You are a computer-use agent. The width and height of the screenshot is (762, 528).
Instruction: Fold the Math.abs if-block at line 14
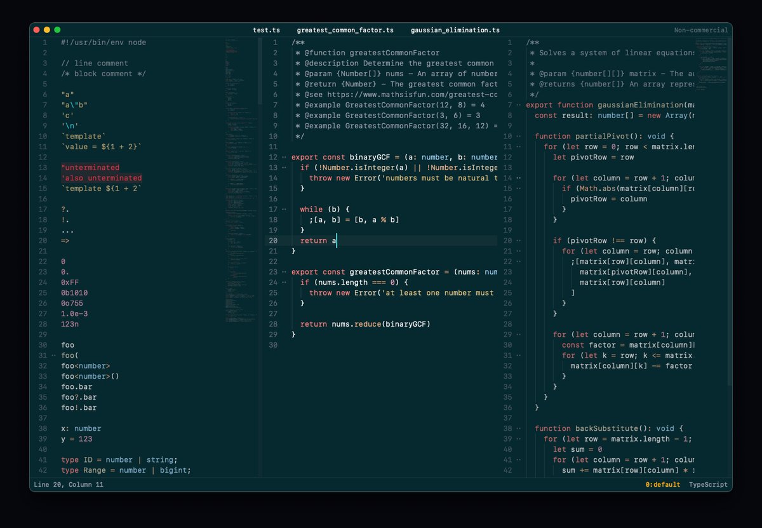click(519, 189)
